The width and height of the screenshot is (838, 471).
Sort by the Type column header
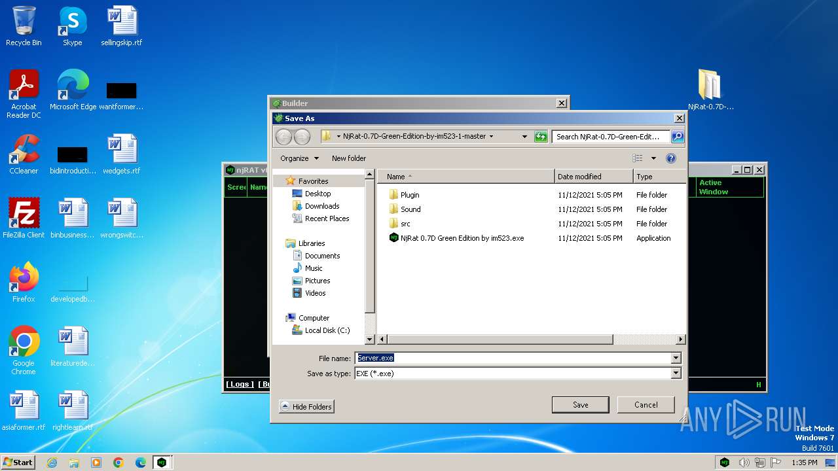659,177
